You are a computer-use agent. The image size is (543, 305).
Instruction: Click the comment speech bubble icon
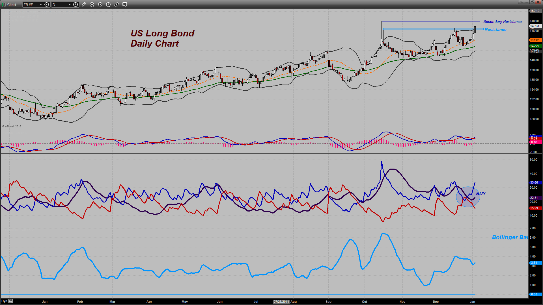click(x=125, y=5)
